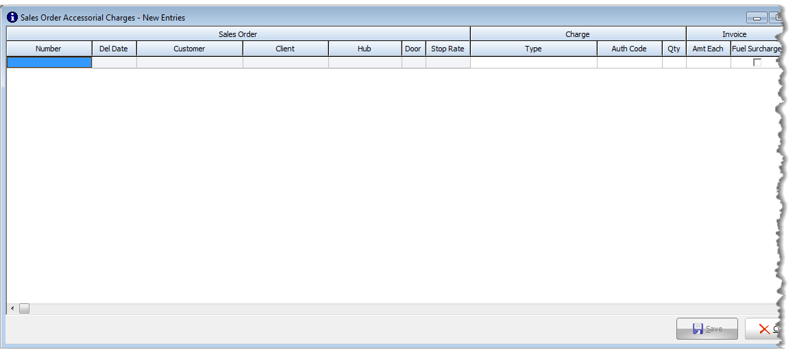This screenshot has height=354, width=797.
Task: Click the Customer cell in first row
Action: click(190, 62)
